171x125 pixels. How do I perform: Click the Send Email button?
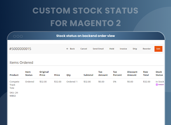tap(98, 49)
